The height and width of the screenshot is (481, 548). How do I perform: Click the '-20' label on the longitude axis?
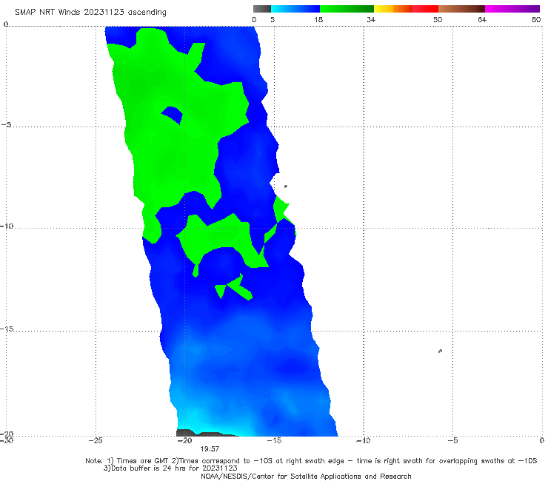[x=185, y=440]
